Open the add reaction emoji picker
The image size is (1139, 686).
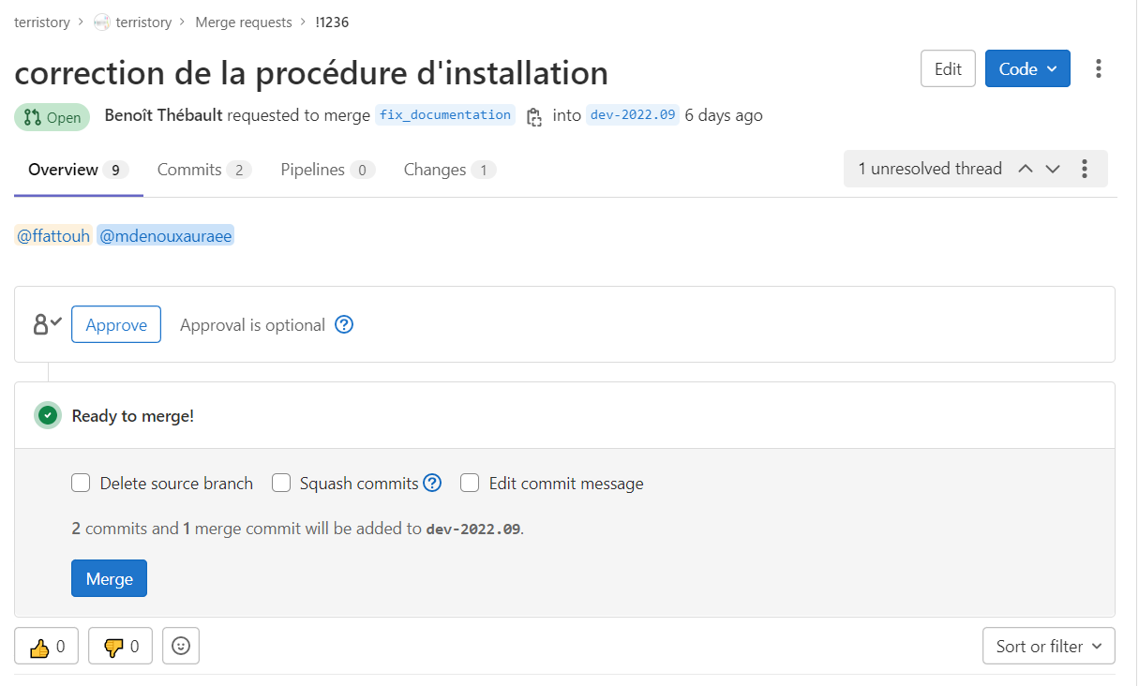click(181, 646)
